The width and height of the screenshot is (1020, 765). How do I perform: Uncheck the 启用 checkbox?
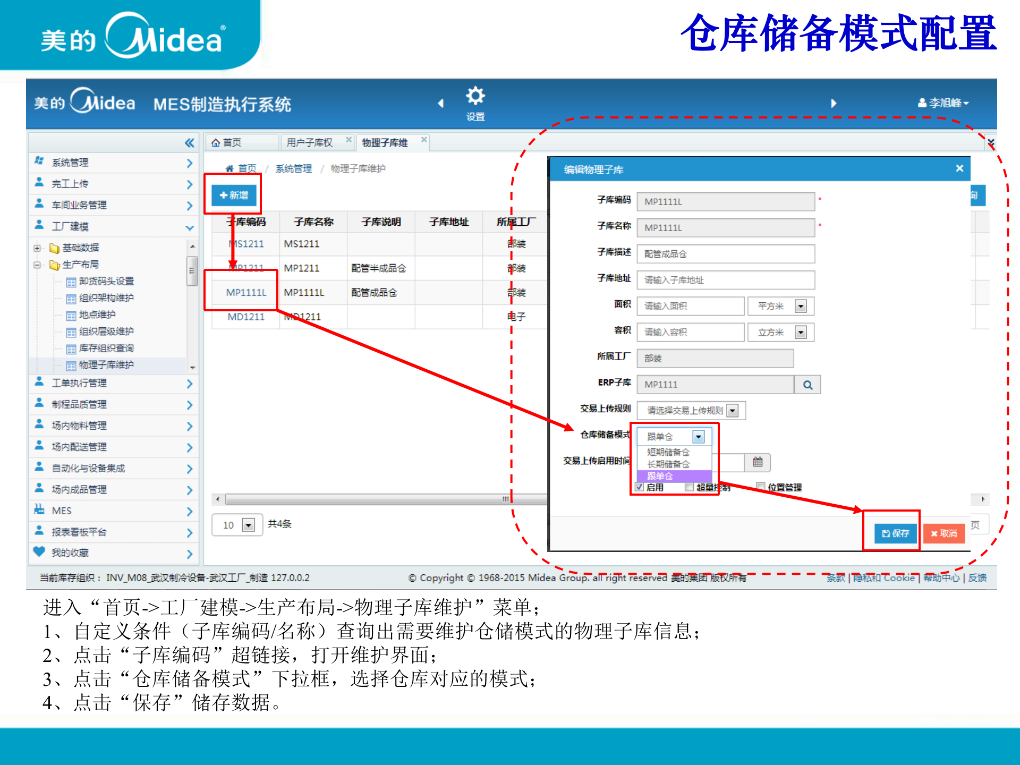point(639,487)
